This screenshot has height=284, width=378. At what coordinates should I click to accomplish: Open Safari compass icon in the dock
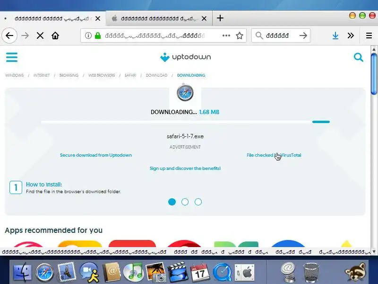pos(44,273)
